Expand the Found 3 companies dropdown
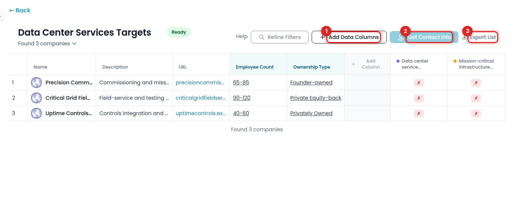Image resolution: width=514 pixels, height=210 pixels. pyautogui.click(x=47, y=43)
